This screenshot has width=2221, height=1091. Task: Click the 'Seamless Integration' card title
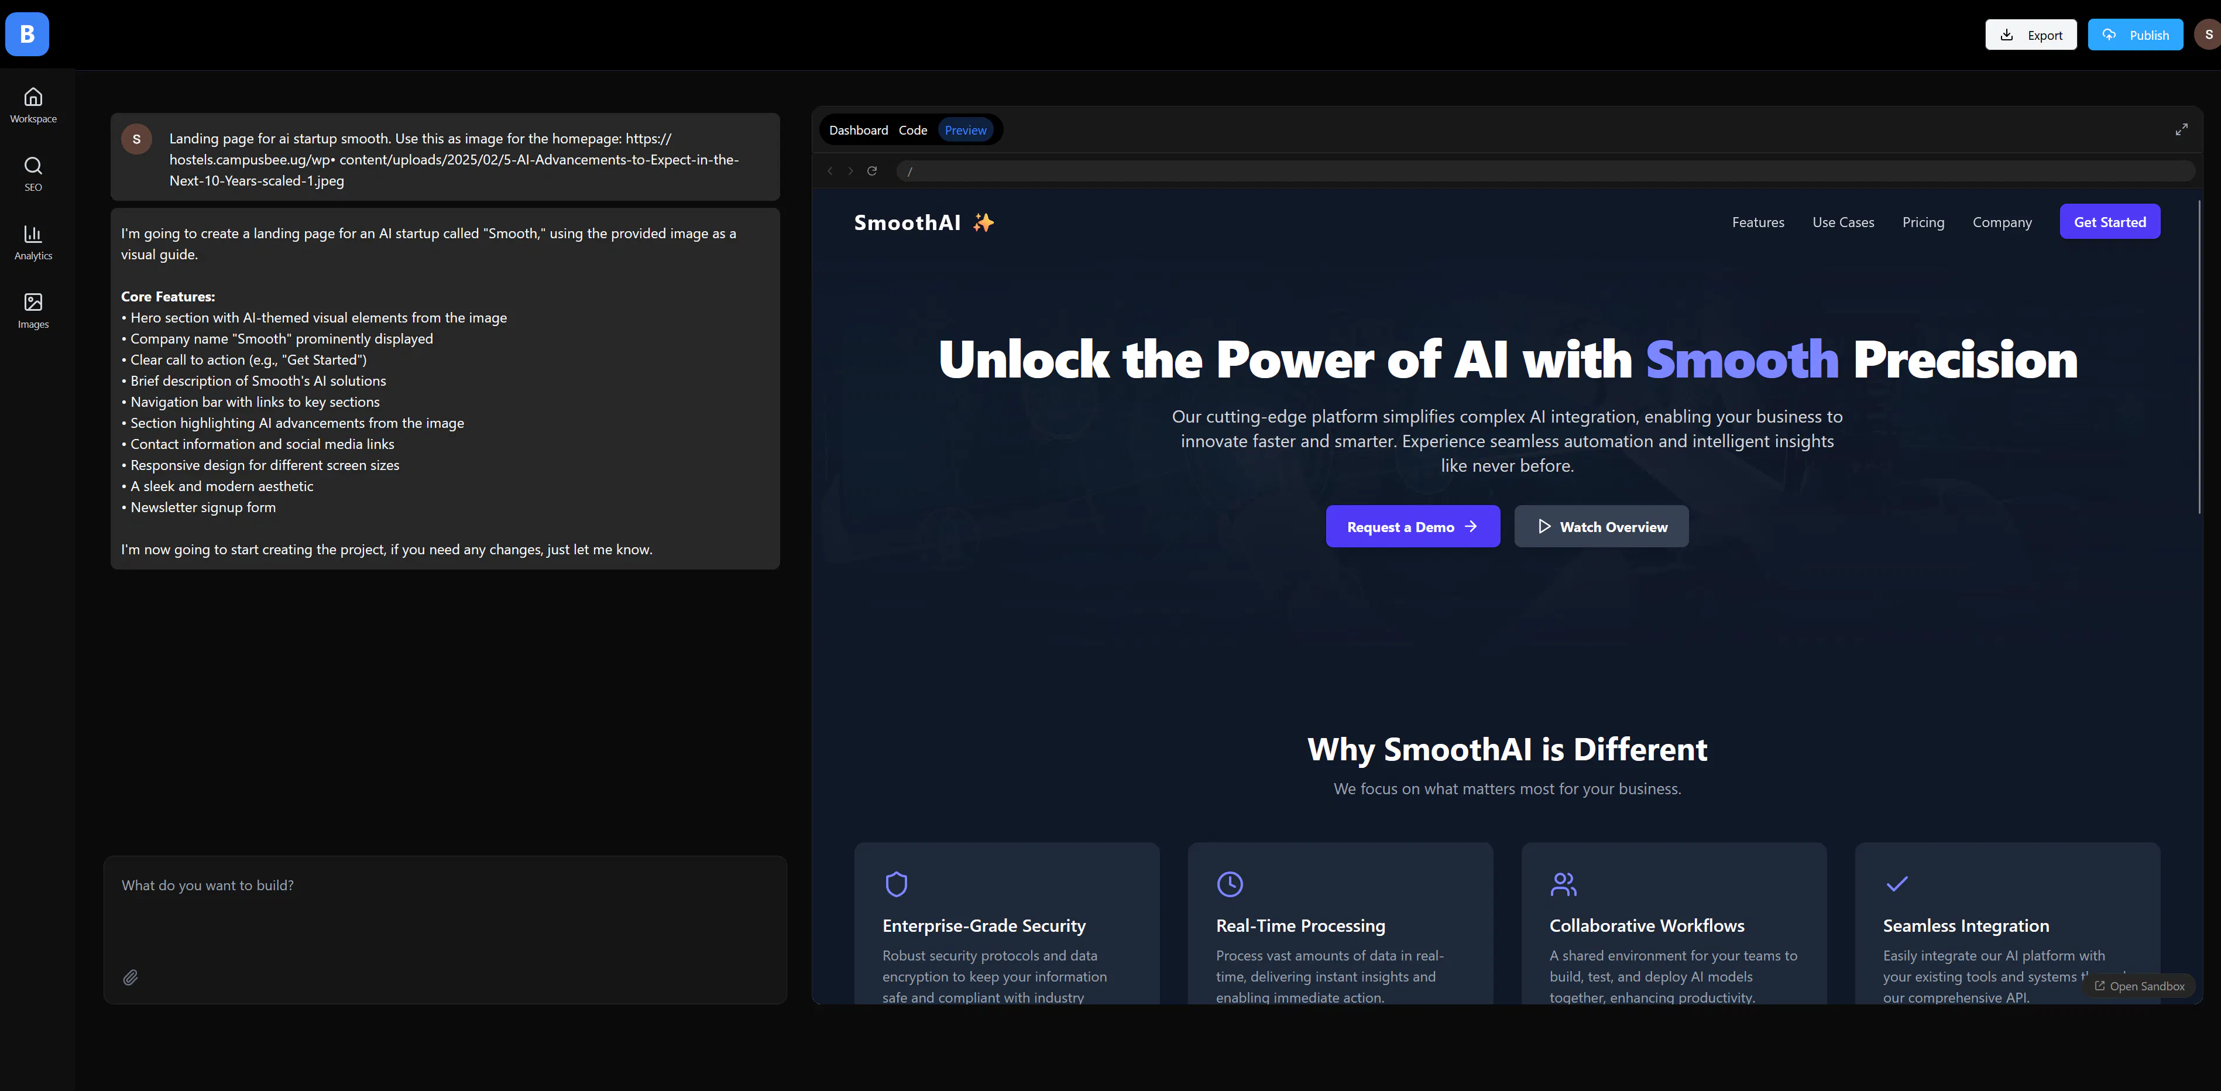click(x=1966, y=925)
